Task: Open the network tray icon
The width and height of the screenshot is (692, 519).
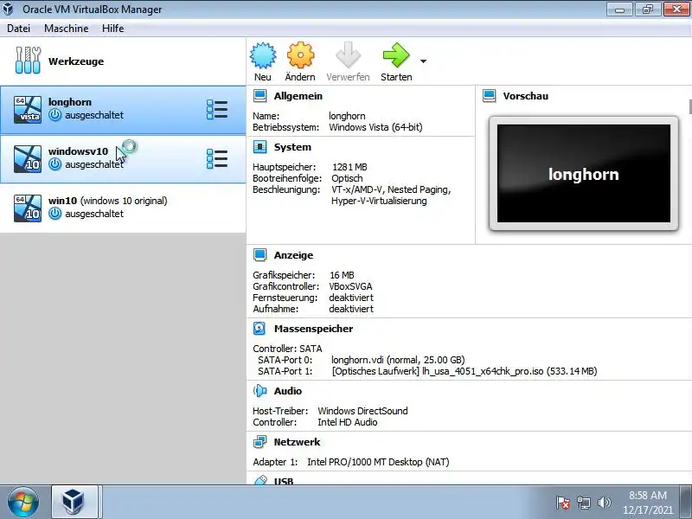Action: (583, 503)
